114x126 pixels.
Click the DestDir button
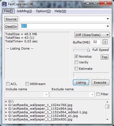pos(11,27)
